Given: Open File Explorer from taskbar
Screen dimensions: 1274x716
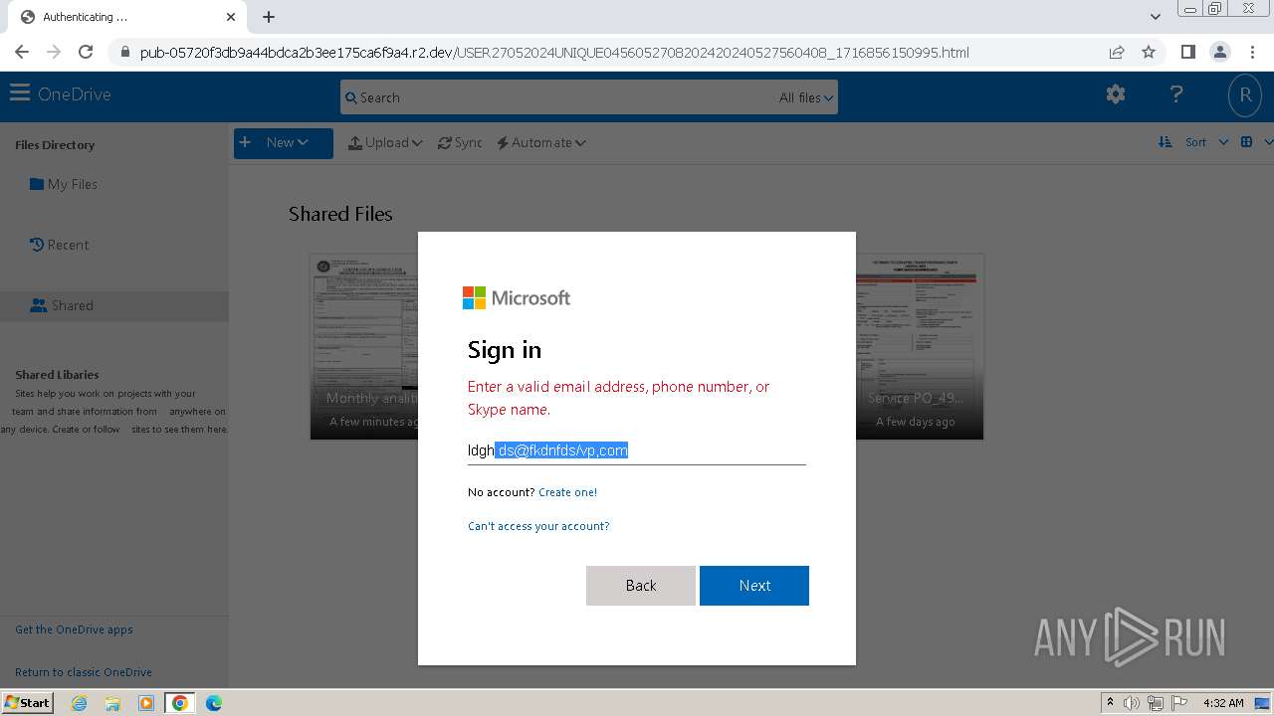Looking at the screenshot, I should [x=112, y=703].
